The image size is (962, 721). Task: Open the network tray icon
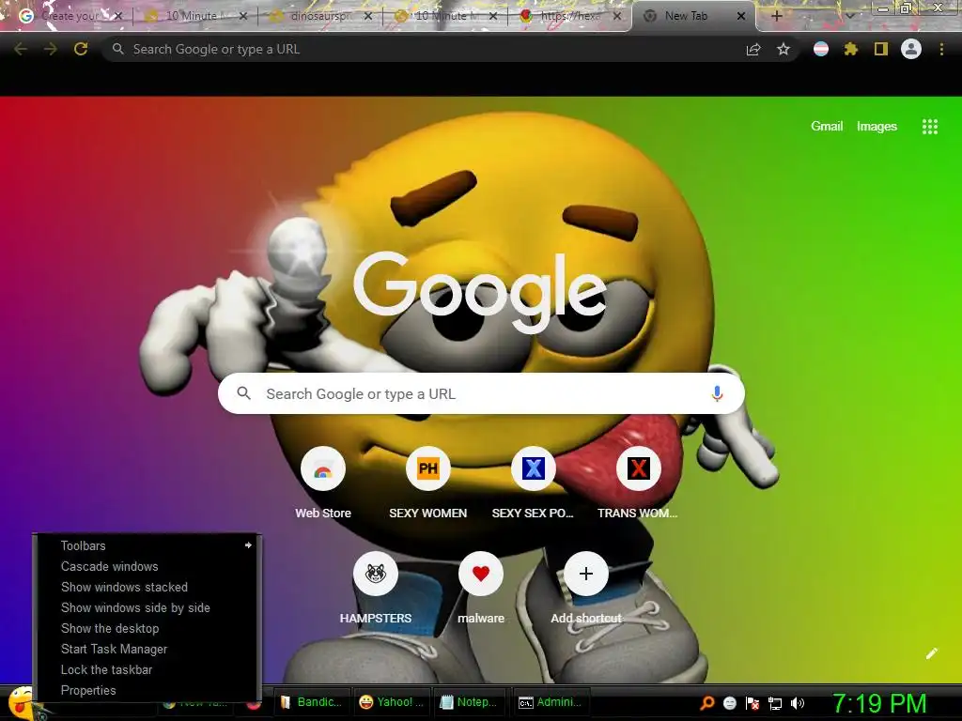[x=775, y=702]
